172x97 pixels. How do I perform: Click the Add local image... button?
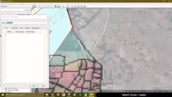coord(30,32)
